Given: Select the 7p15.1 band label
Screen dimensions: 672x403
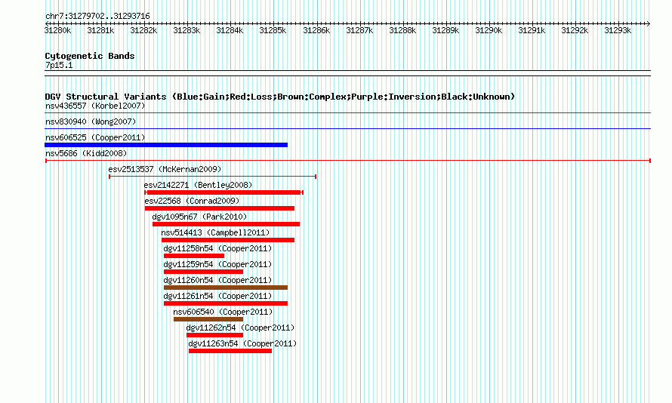Looking at the screenshot, I should click(59, 66).
